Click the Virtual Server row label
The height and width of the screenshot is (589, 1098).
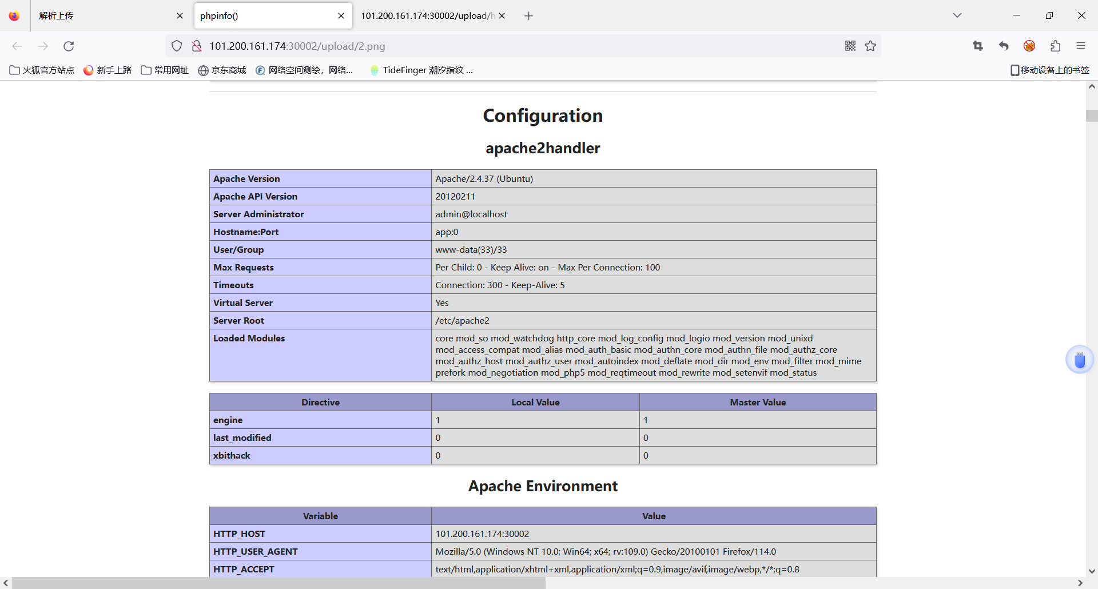tap(243, 303)
